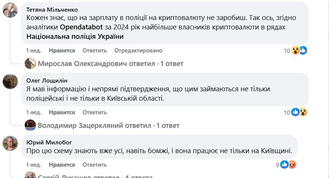Like Олег Лощилін's comment with Нравится
The width and height of the screenshot is (329, 178).
(62, 112)
